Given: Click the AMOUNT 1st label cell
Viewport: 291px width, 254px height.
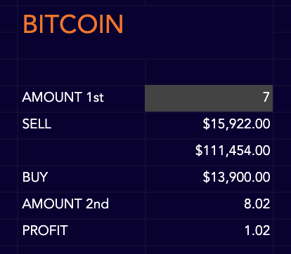Looking at the screenshot, I should [82, 98].
